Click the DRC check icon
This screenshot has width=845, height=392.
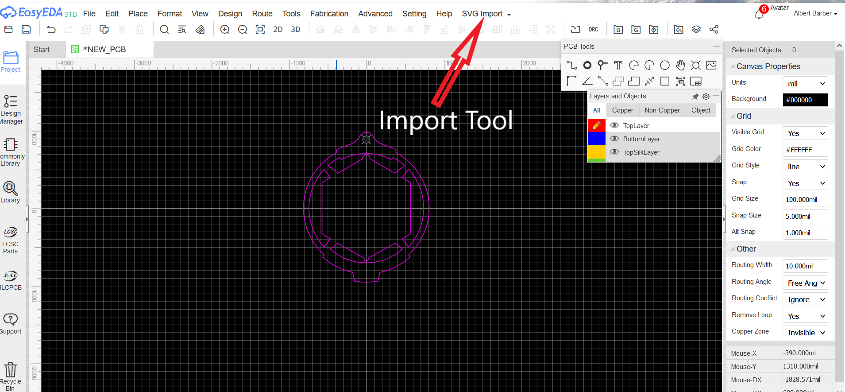pyautogui.click(x=593, y=30)
